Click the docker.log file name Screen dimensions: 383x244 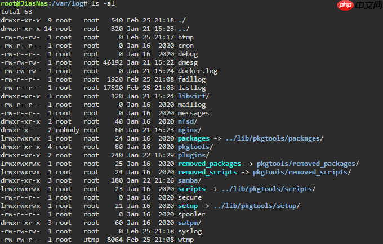[197, 71]
